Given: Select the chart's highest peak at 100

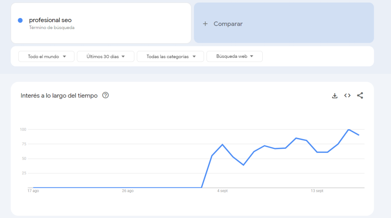Looking at the screenshot, I should coord(349,130).
